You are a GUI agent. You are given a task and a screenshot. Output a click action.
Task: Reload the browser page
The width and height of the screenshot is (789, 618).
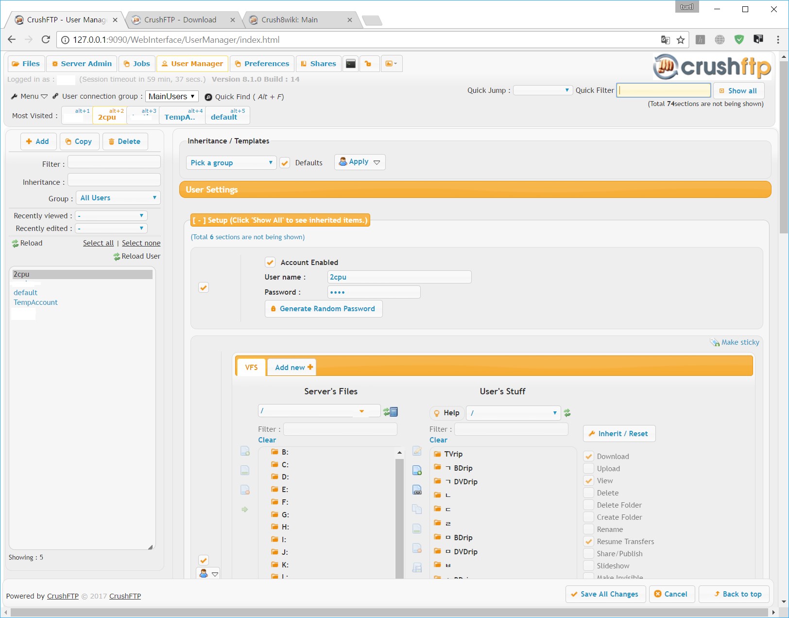coord(46,39)
